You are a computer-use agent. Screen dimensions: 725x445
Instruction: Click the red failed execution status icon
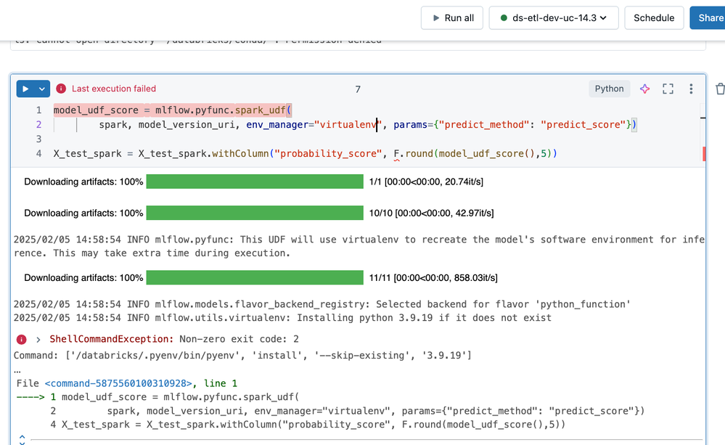coord(61,89)
